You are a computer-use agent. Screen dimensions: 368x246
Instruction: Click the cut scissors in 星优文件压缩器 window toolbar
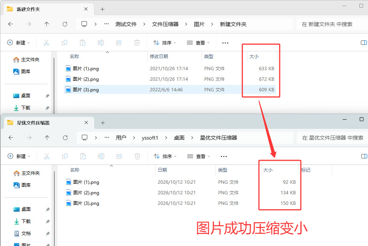point(47,156)
